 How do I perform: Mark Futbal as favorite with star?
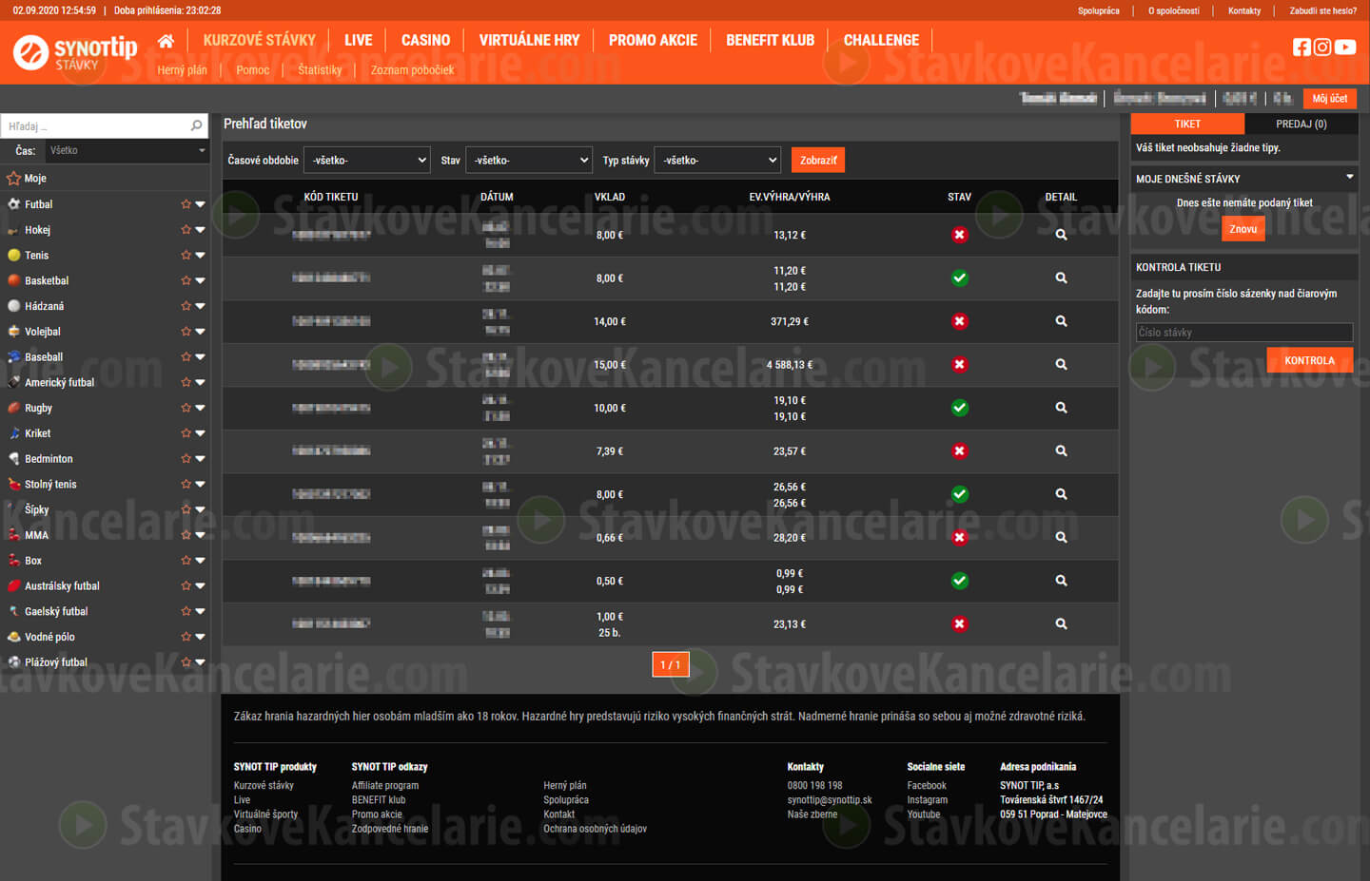tap(186, 204)
